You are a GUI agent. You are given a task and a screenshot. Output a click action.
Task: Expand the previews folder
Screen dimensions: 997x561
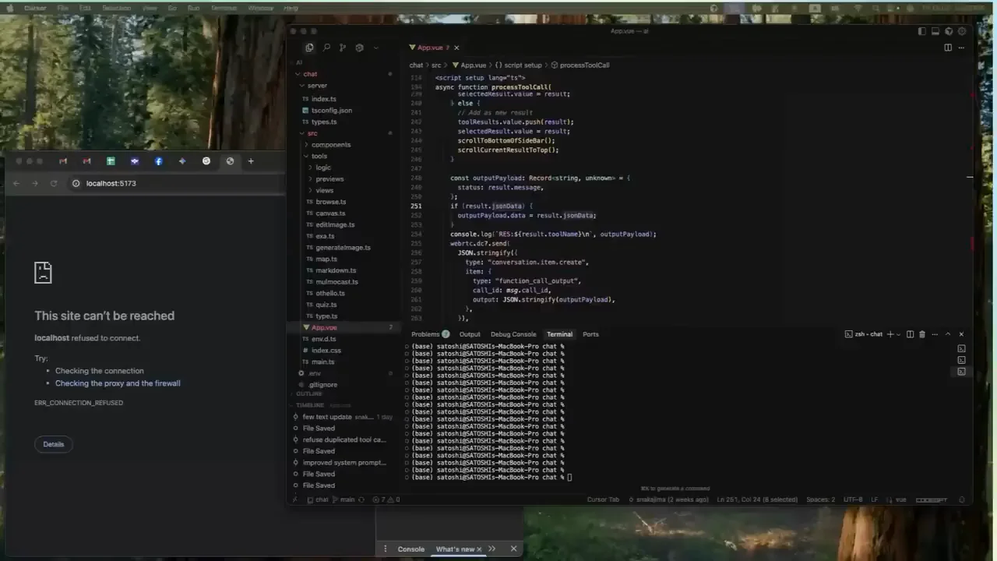pos(329,179)
